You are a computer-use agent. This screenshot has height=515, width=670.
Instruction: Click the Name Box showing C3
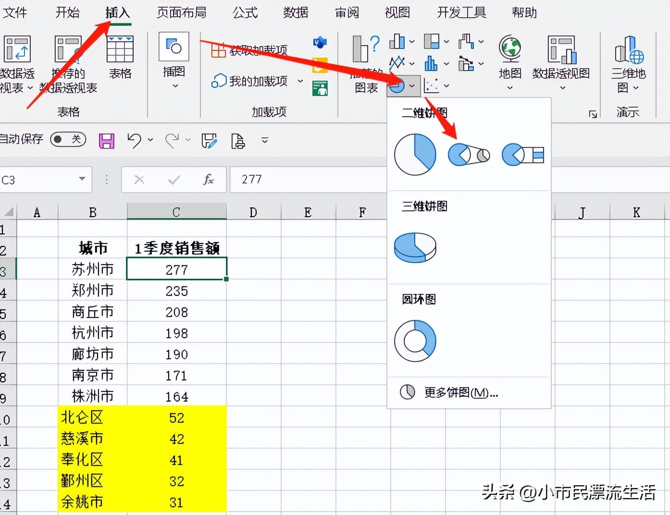[38, 180]
